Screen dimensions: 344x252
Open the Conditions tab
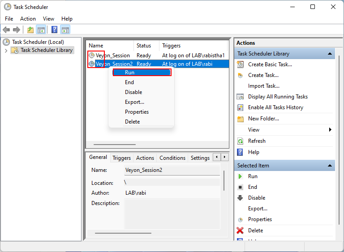(172, 158)
